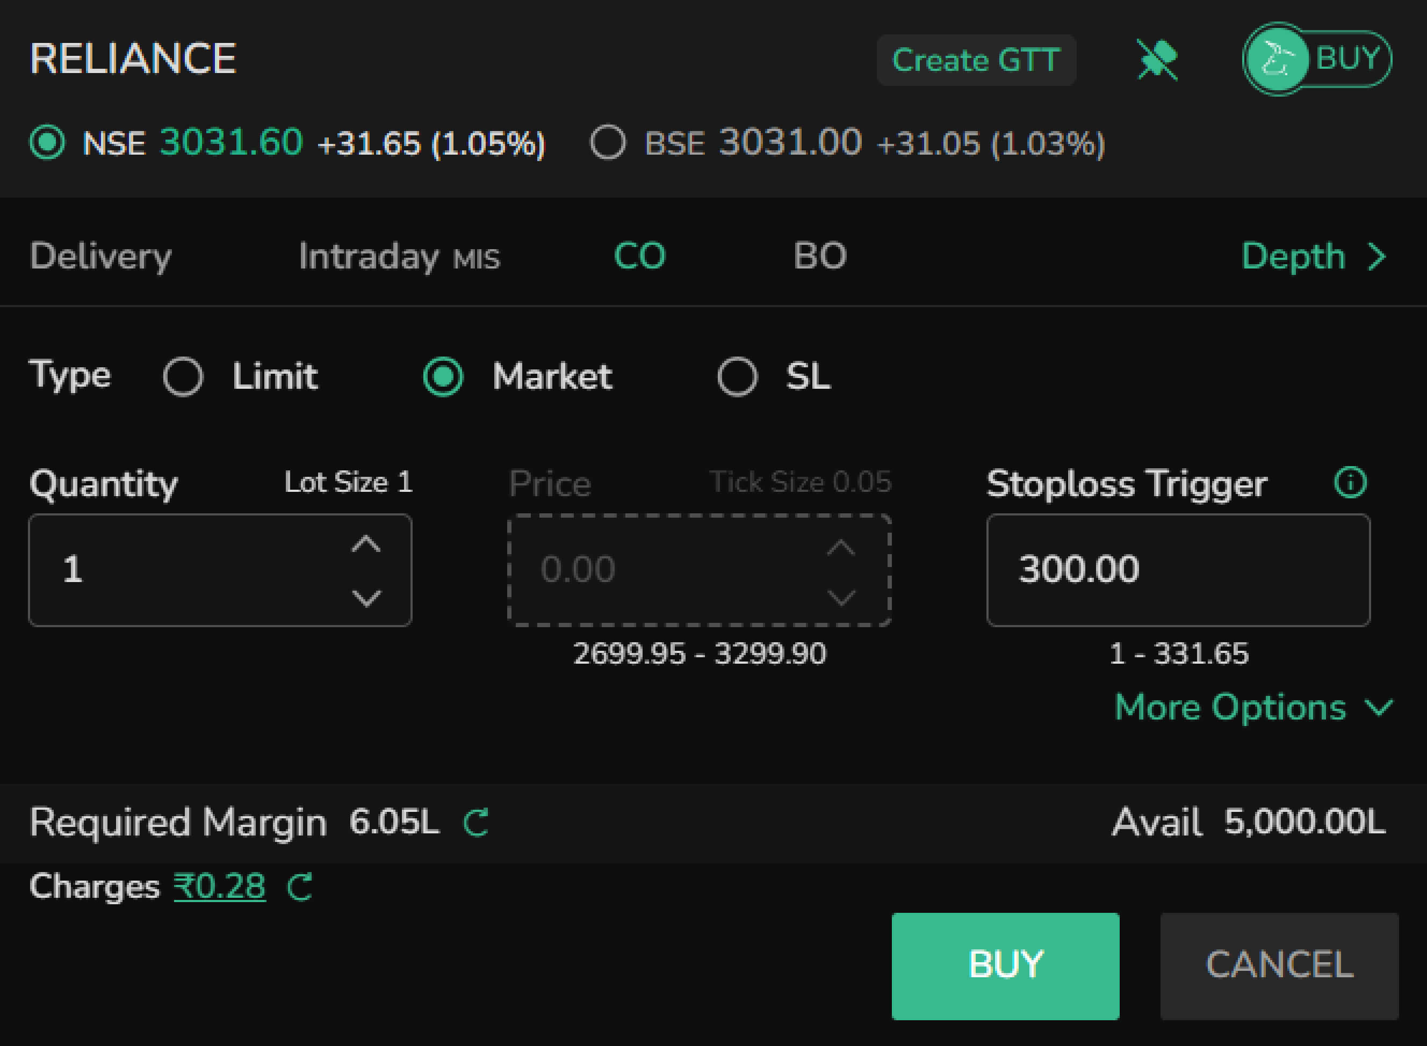Click the Required Margin 6.05L value

(394, 822)
